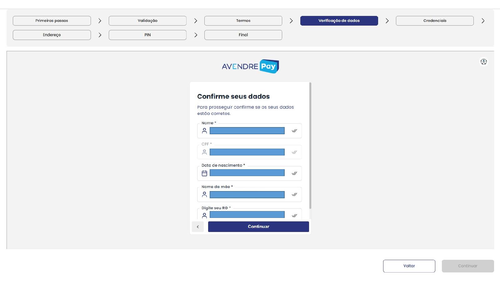Open the accessibility icon at top right
The width and height of the screenshot is (500, 281).
pyautogui.click(x=484, y=62)
